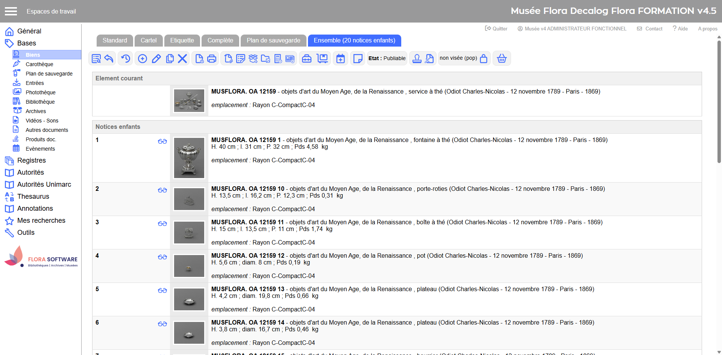View child notice 1 with glasses icon
This screenshot has width=722, height=355.
[x=162, y=141]
